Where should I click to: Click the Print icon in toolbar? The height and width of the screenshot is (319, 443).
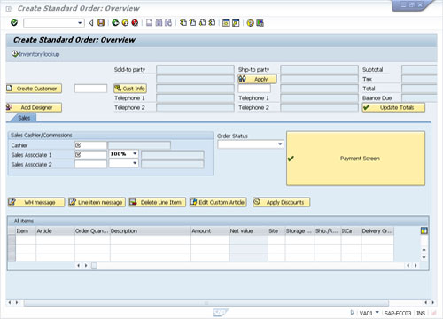pyautogui.click(x=150, y=23)
